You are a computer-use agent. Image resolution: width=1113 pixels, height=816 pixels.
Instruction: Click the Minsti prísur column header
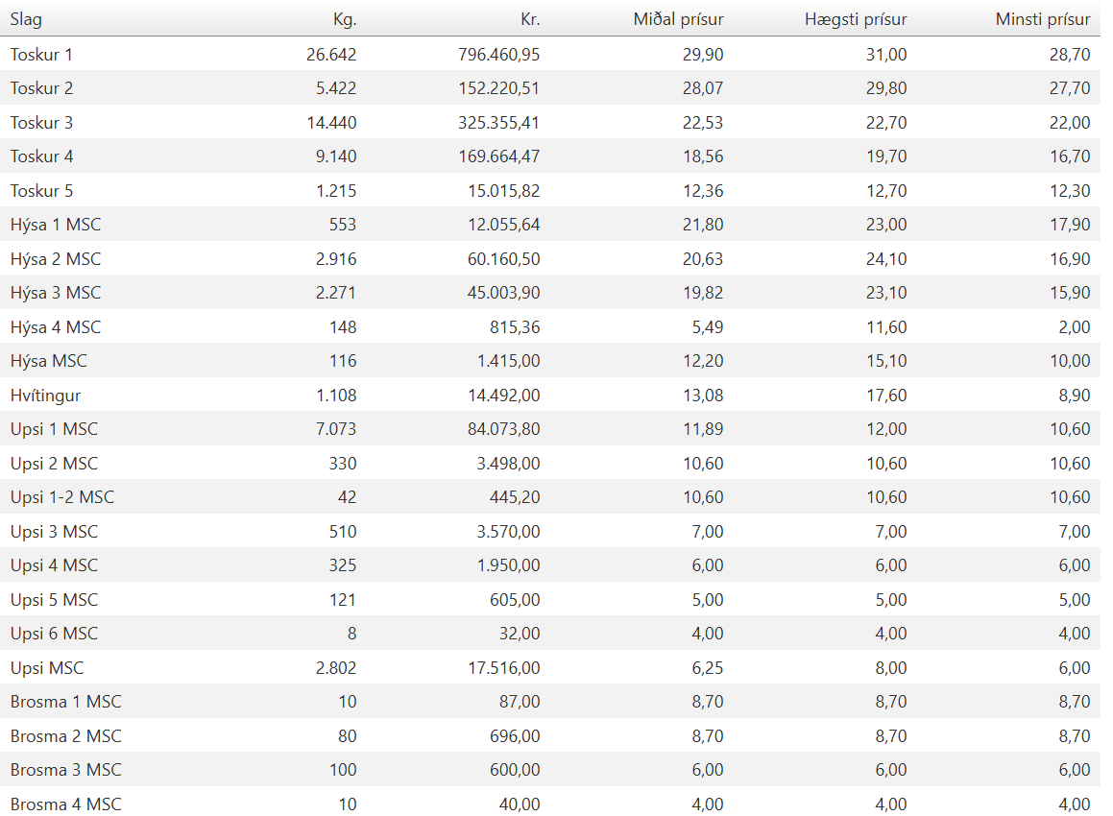pos(1043,20)
